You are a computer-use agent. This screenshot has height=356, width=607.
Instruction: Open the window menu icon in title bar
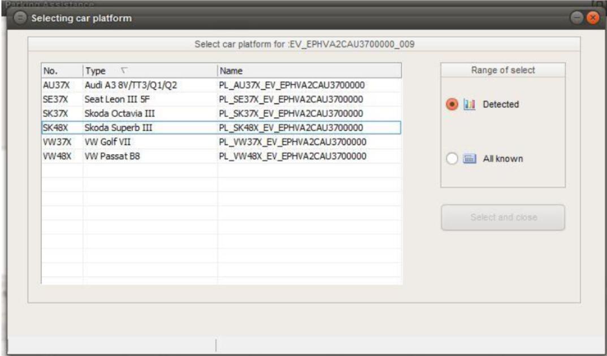pyautogui.click(x=20, y=18)
